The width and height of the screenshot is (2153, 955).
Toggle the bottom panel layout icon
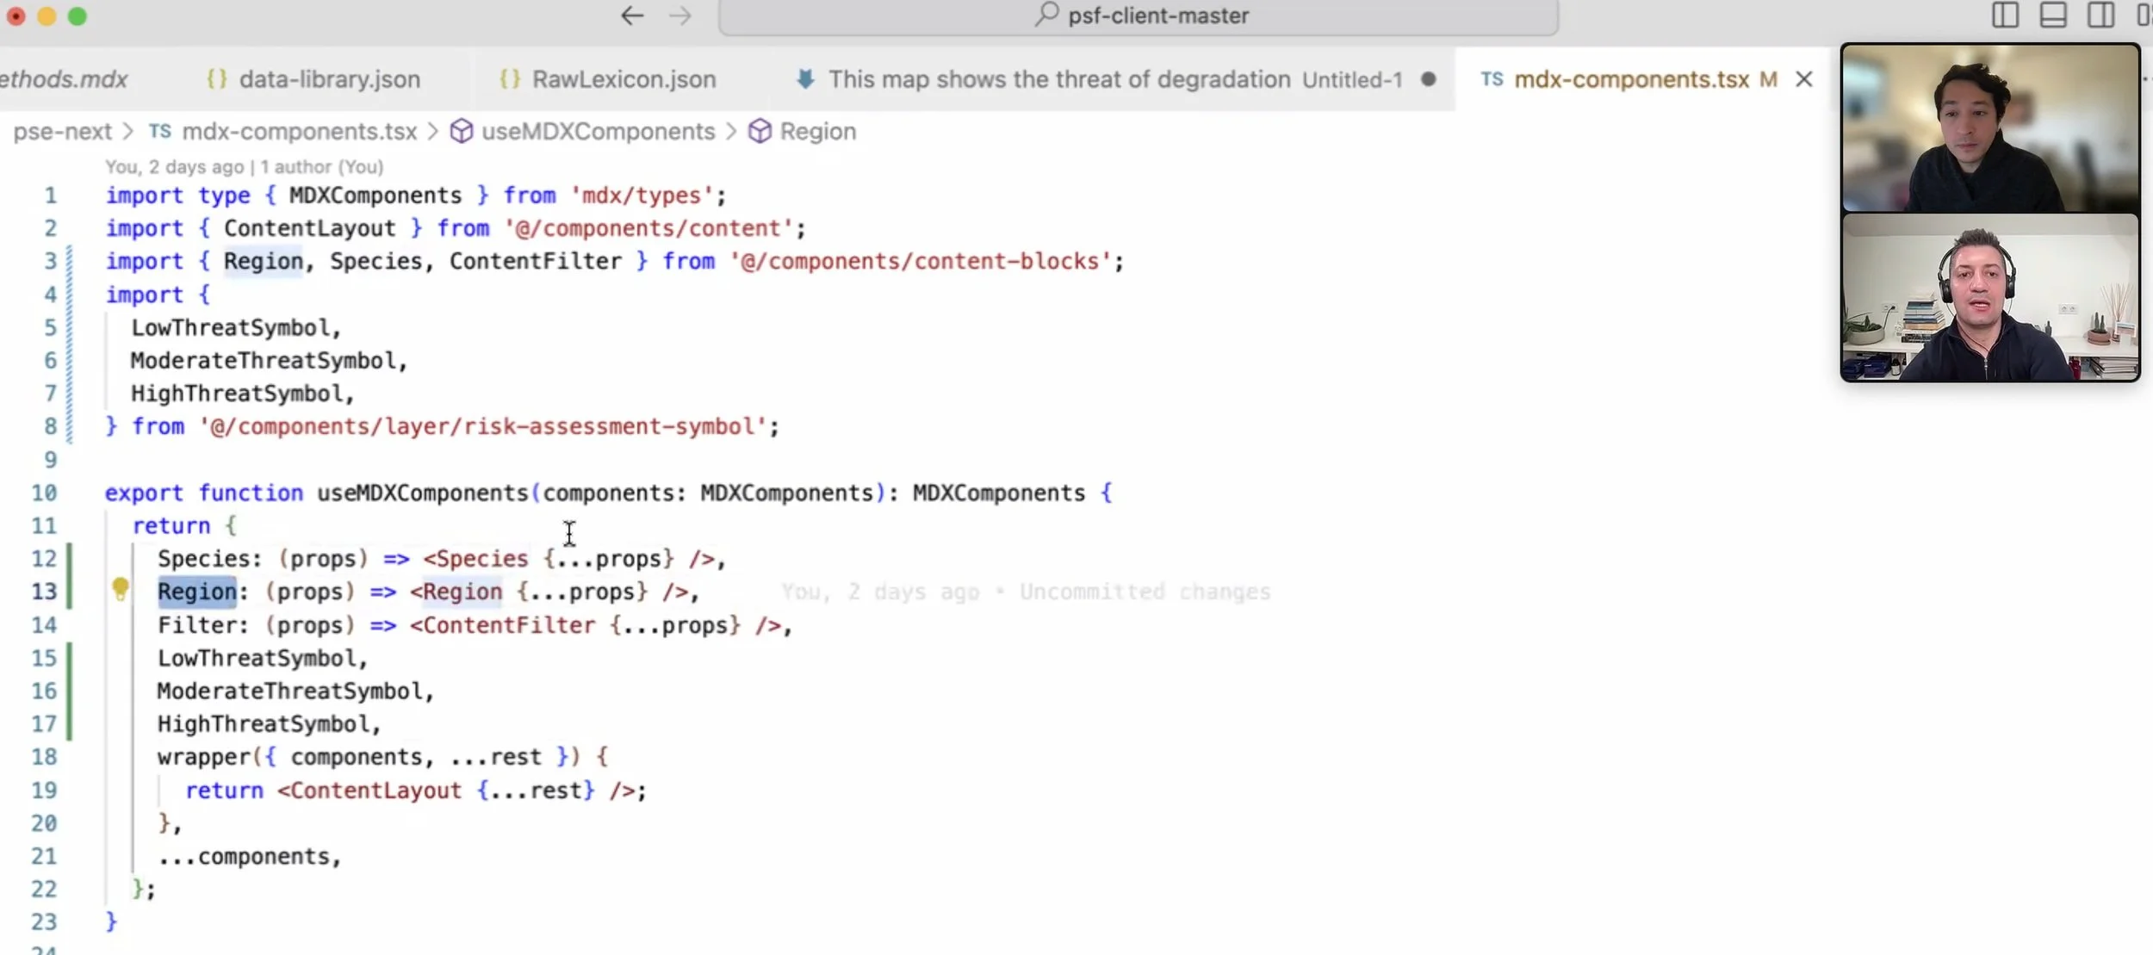2053,16
